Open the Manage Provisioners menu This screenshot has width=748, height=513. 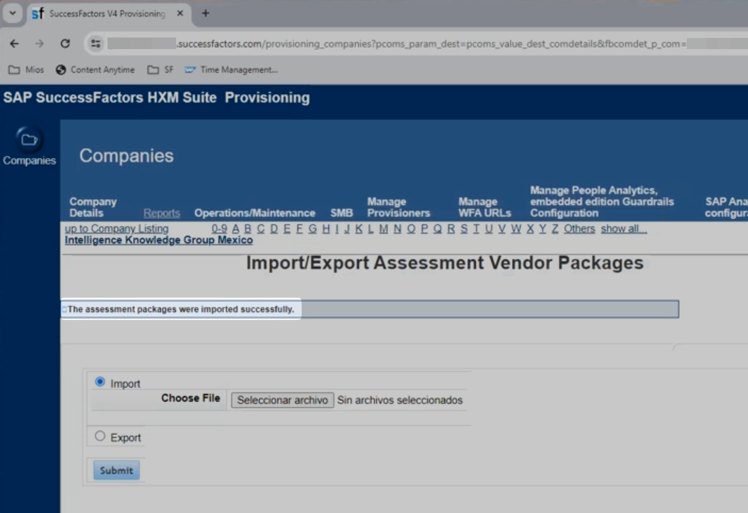pos(398,207)
